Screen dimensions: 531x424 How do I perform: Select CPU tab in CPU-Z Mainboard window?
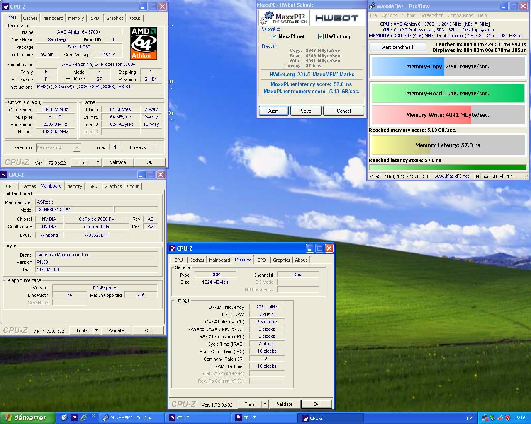(10, 186)
